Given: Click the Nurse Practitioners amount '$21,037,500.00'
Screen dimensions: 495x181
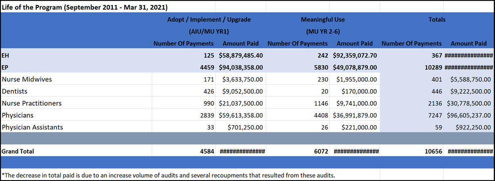Looking at the screenshot, I should (x=241, y=103).
